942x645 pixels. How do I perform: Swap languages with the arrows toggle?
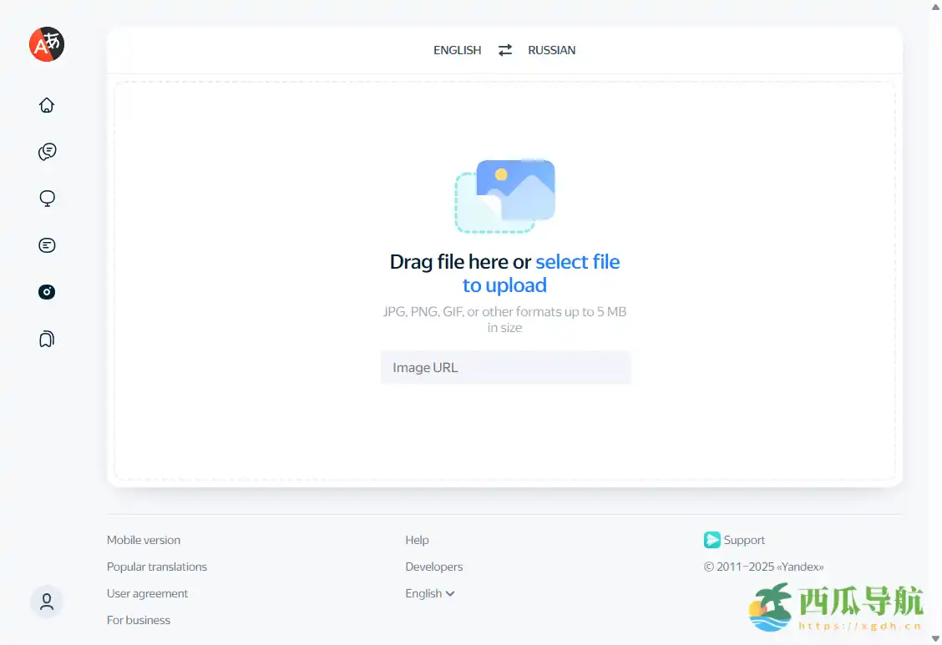[x=504, y=49]
